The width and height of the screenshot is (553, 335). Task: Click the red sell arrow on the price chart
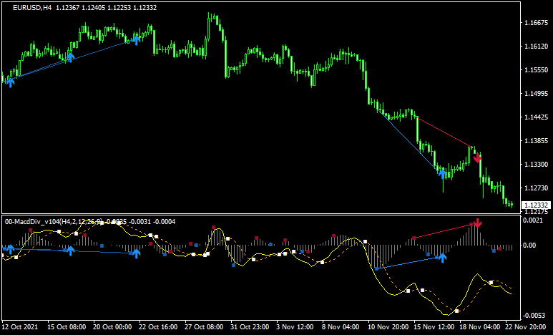coord(477,157)
